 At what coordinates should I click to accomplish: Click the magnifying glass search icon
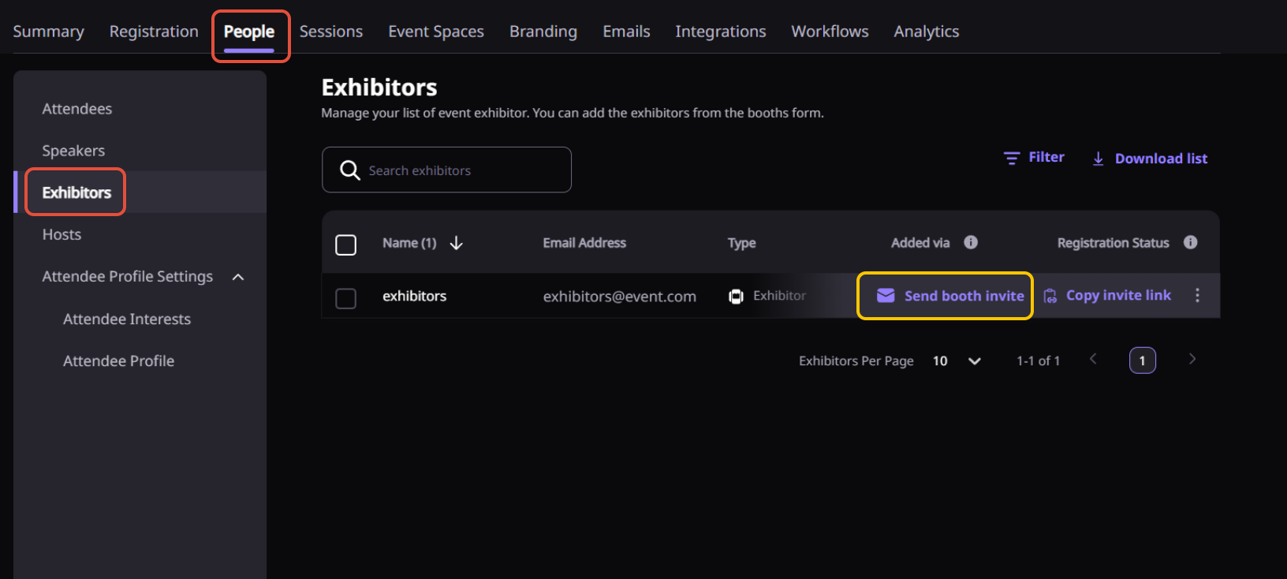(x=349, y=170)
